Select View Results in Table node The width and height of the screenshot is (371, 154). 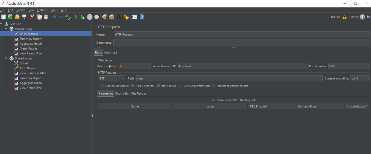click(x=33, y=73)
